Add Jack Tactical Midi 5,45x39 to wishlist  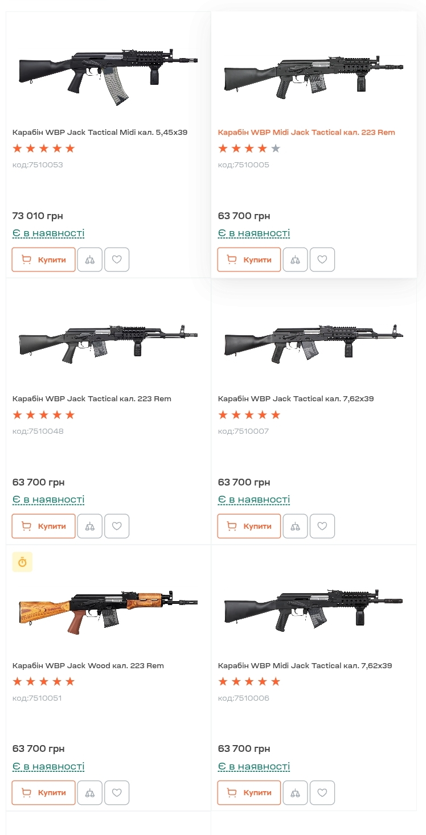tap(117, 260)
